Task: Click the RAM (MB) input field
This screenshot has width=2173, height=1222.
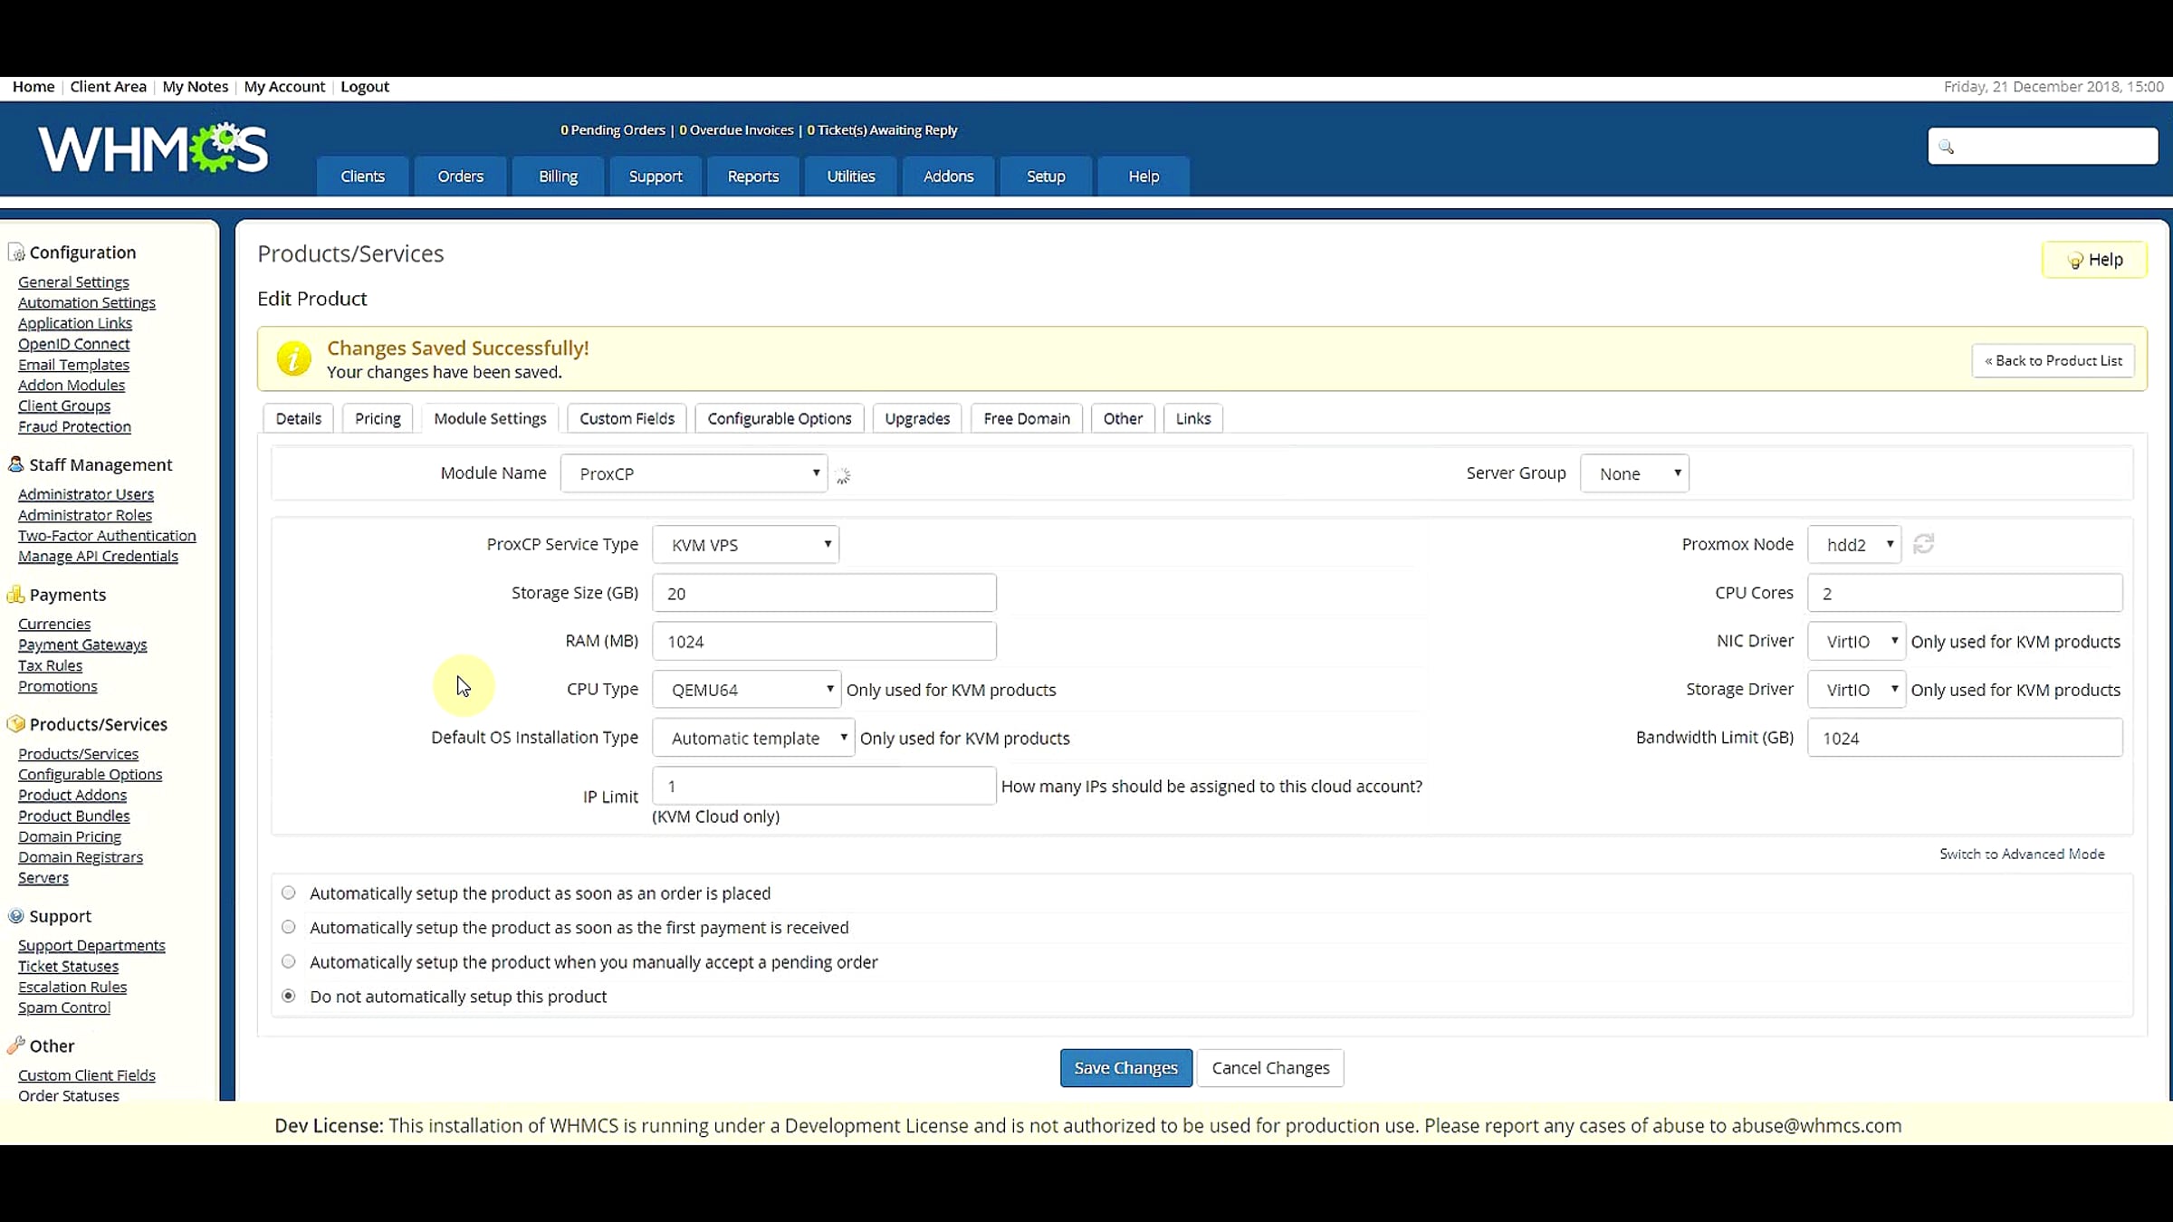Action: [x=824, y=641]
